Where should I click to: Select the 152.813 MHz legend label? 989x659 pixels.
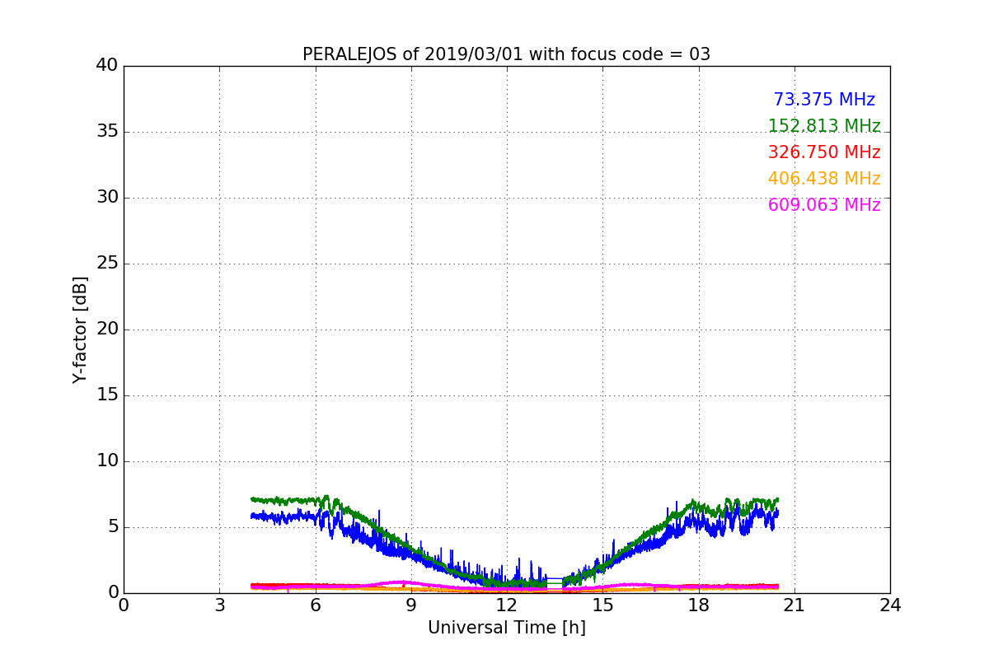824,126
